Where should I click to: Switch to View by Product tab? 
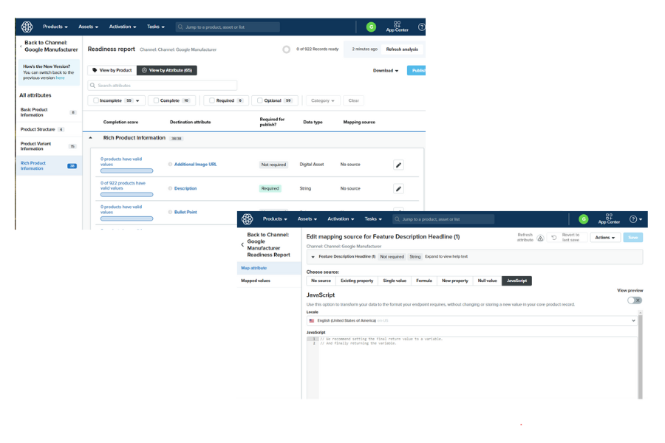pos(112,70)
